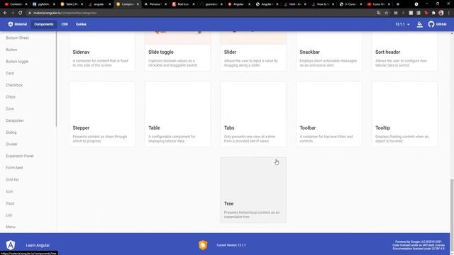Open the theme picker paint bucket icon
Image resolution: width=454 pixels, height=255 pixels.
(419, 24)
